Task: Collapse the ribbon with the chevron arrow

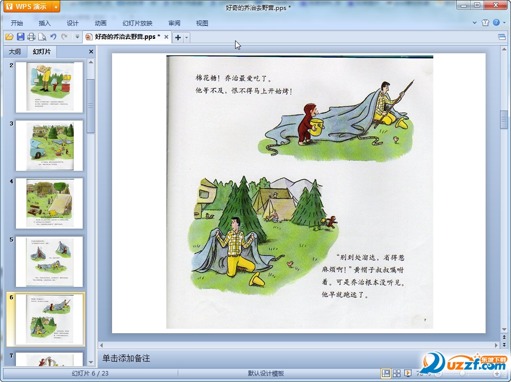Action: point(475,22)
